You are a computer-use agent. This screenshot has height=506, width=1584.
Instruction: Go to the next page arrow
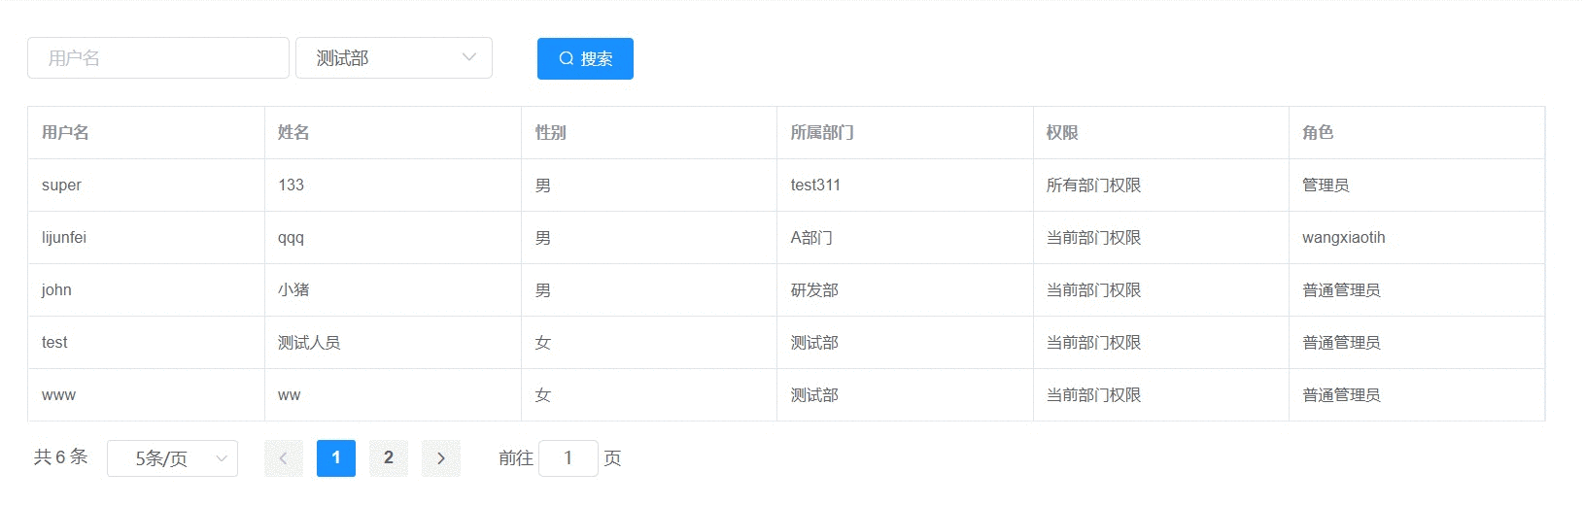(441, 458)
